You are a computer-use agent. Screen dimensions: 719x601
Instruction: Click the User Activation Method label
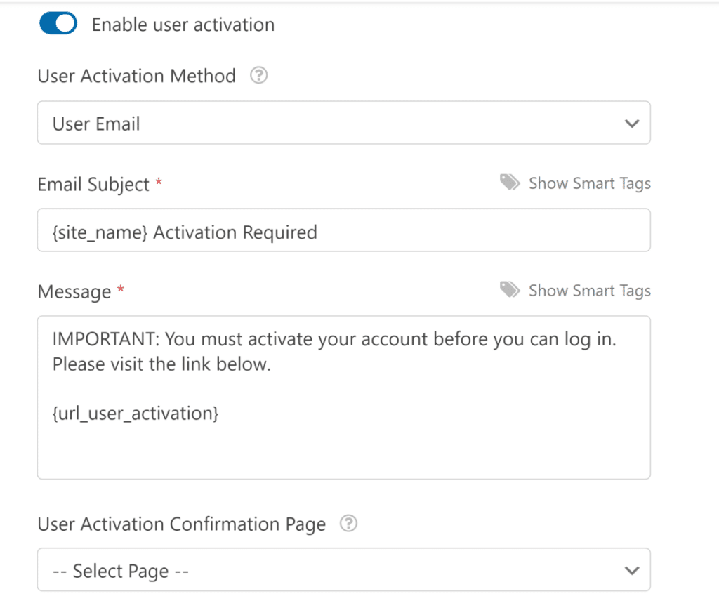coord(136,76)
